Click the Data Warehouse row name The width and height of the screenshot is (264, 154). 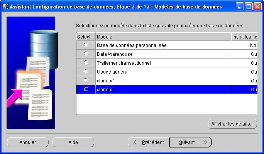tap(115, 54)
